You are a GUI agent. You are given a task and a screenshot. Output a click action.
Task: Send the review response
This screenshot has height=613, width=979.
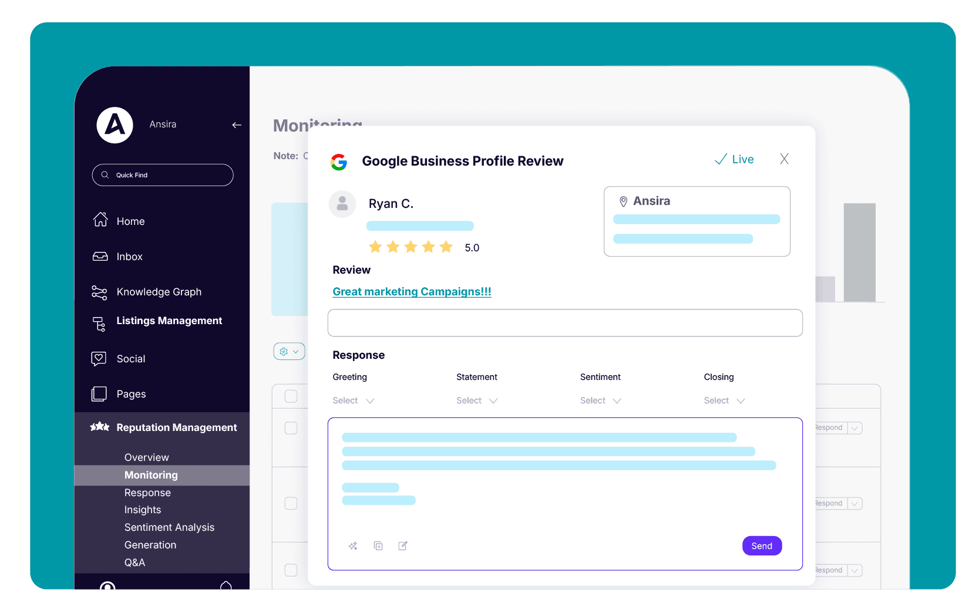(762, 546)
